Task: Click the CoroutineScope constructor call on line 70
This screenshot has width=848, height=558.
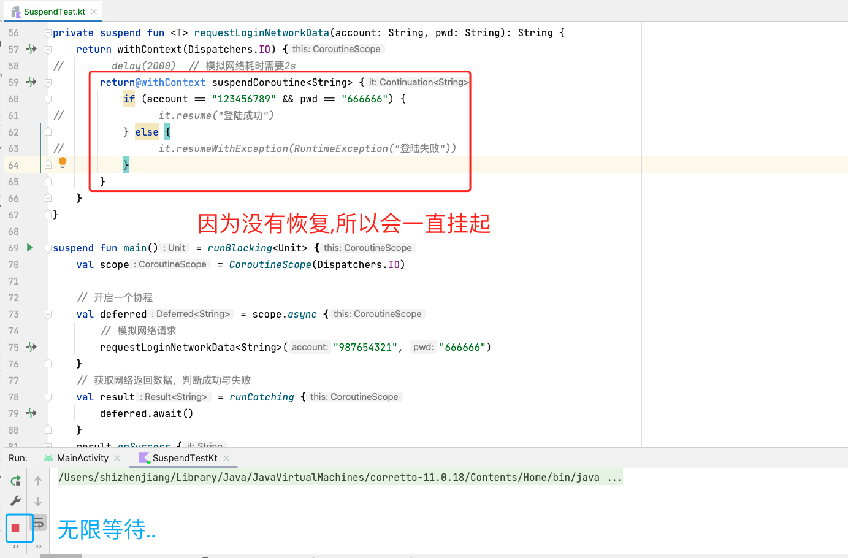Action: pyautogui.click(x=270, y=264)
